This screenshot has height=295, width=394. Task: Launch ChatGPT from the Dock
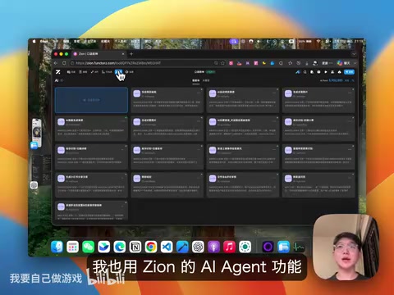(x=198, y=247)
